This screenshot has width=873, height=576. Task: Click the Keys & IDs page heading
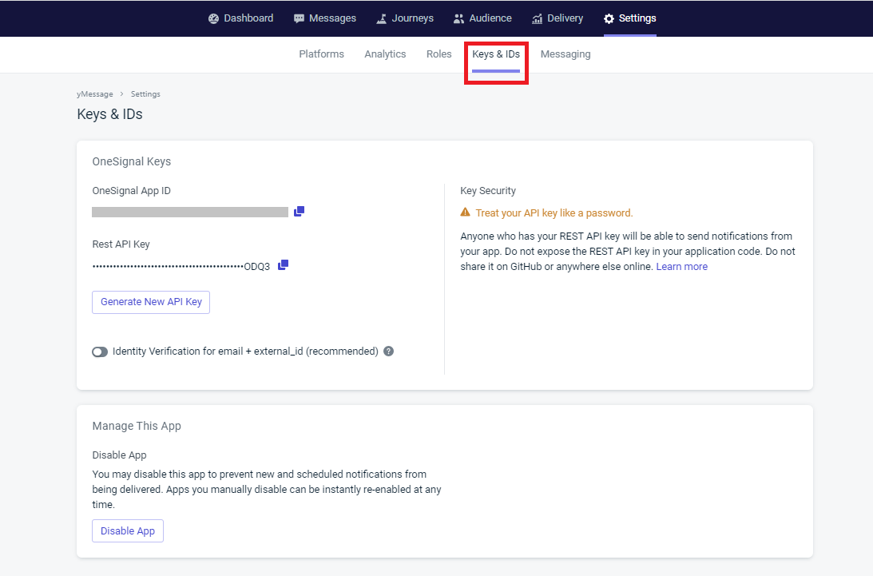109,114
